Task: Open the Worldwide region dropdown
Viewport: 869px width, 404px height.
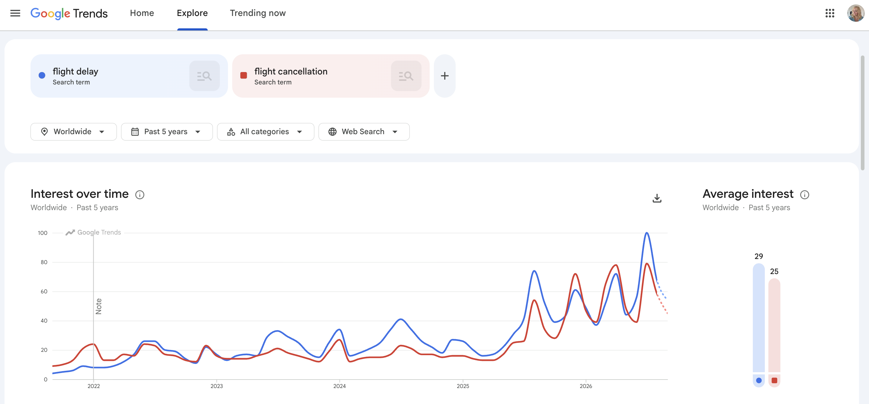Action: pyautogui.click(x=74, y=132)
